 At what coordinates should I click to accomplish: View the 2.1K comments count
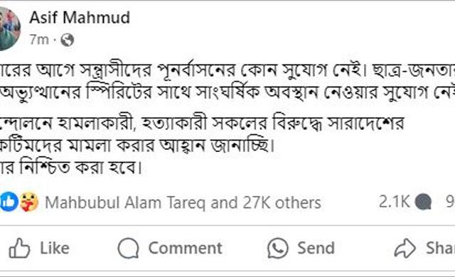[x=394, y=202]
